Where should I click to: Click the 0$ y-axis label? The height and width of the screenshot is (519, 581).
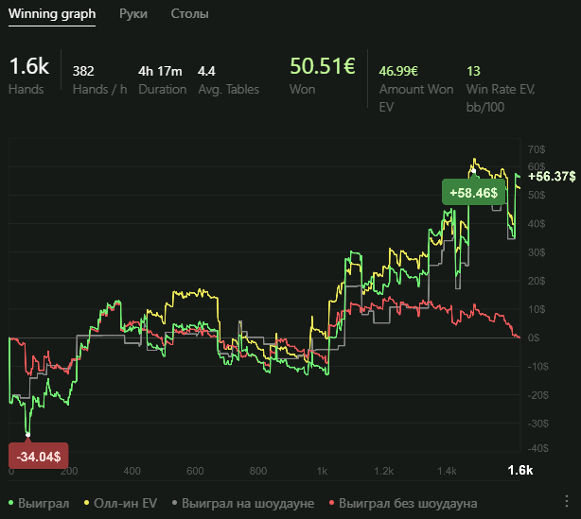pyautogui.click(x=534, y=337)
